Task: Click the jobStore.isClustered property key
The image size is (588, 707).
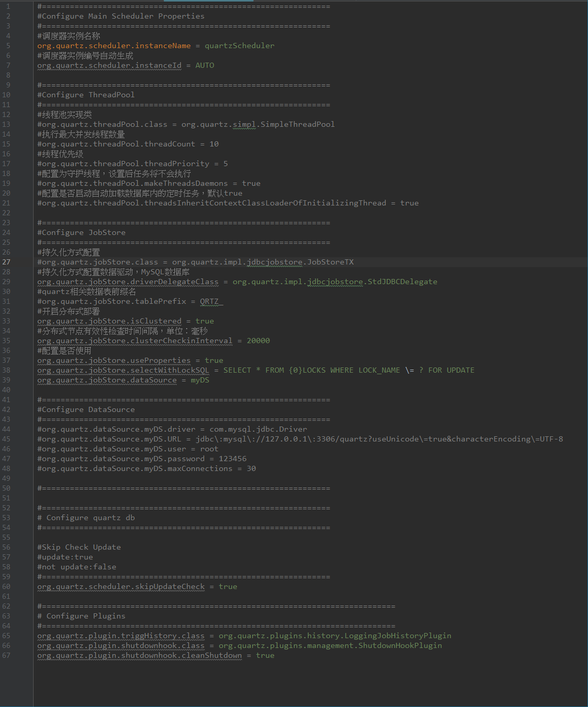Action: 109,321
